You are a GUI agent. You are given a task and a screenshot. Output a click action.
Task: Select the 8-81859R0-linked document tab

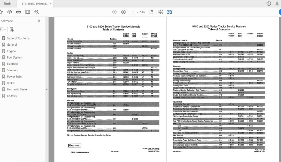click(35, 4)
